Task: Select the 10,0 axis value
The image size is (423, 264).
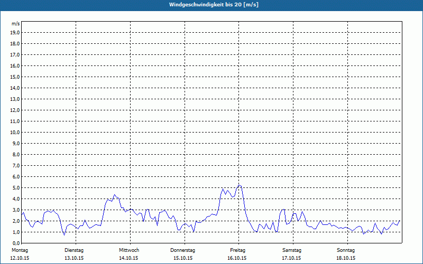Action: 15,133
